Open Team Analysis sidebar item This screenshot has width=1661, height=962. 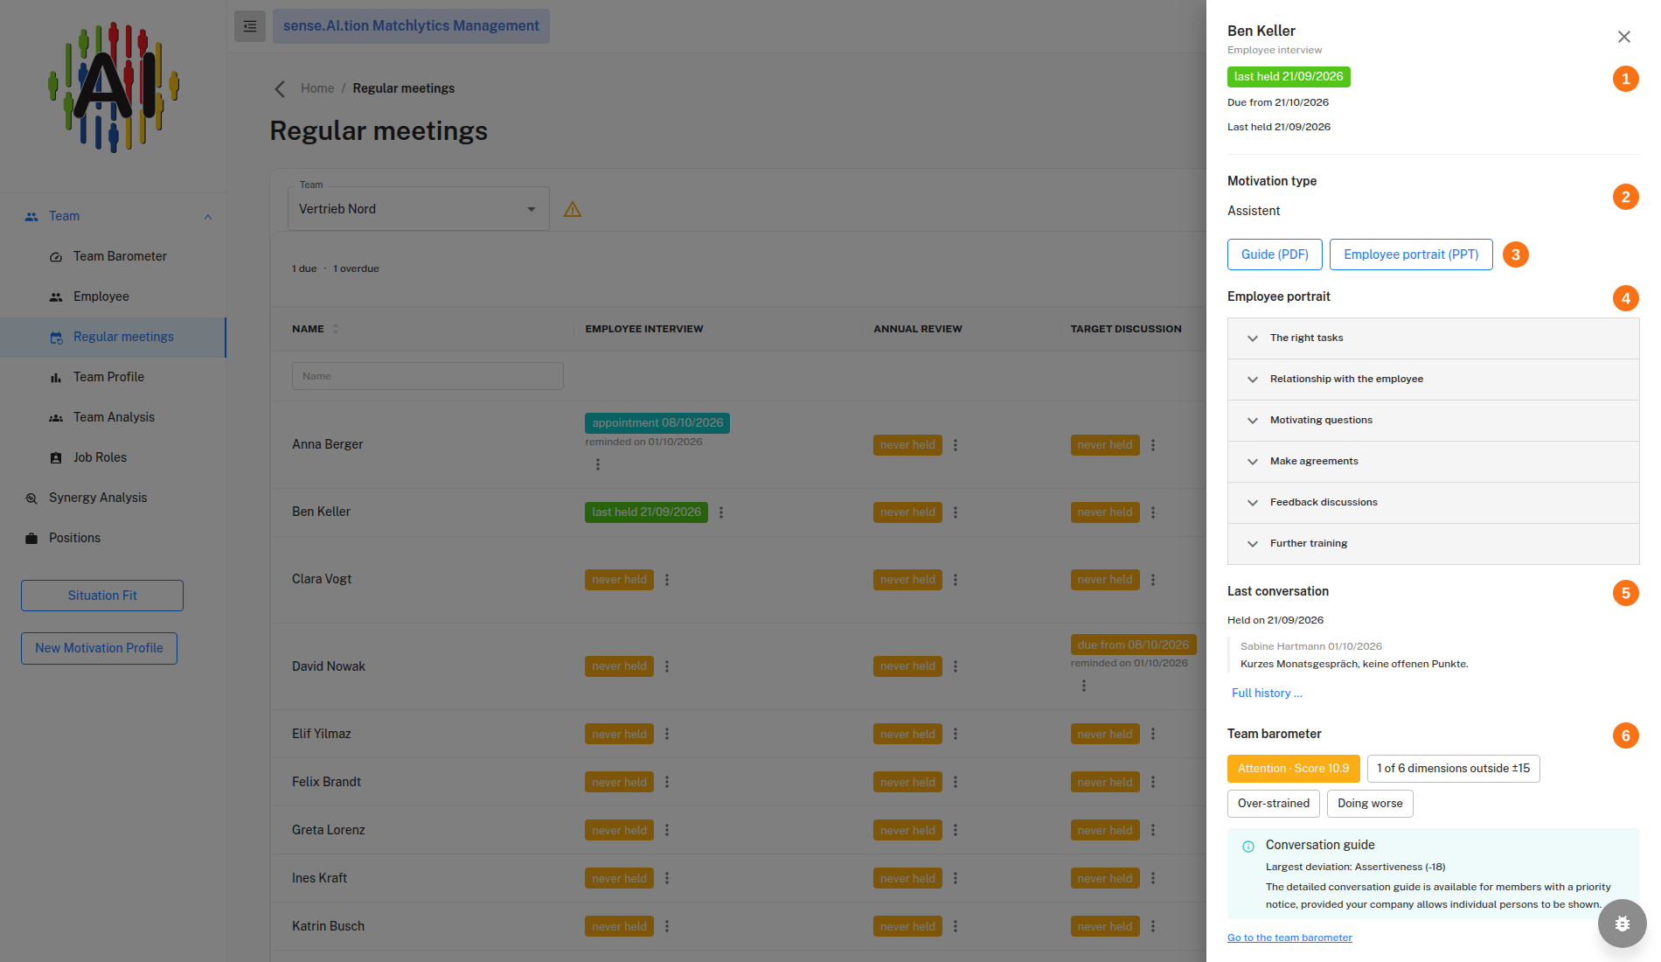pyautogui.click(x=114, y=417)
